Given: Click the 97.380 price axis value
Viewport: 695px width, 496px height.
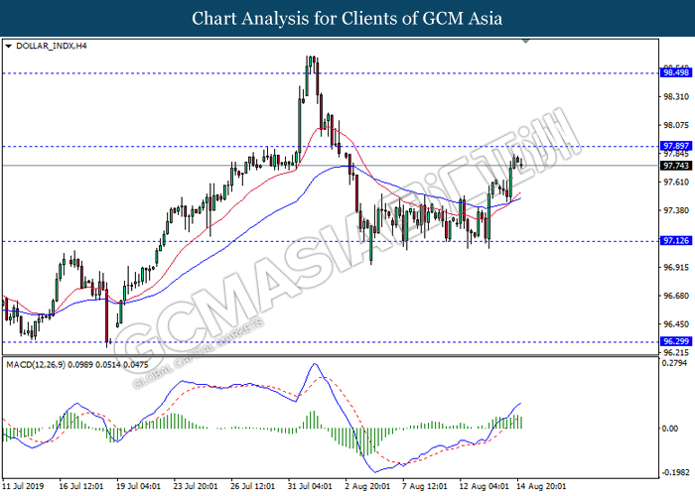Looking at the screenshot, I should click(x=675, y=210).
